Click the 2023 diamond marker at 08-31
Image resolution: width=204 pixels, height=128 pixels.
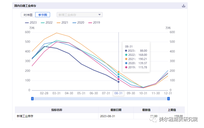(119, 82)
